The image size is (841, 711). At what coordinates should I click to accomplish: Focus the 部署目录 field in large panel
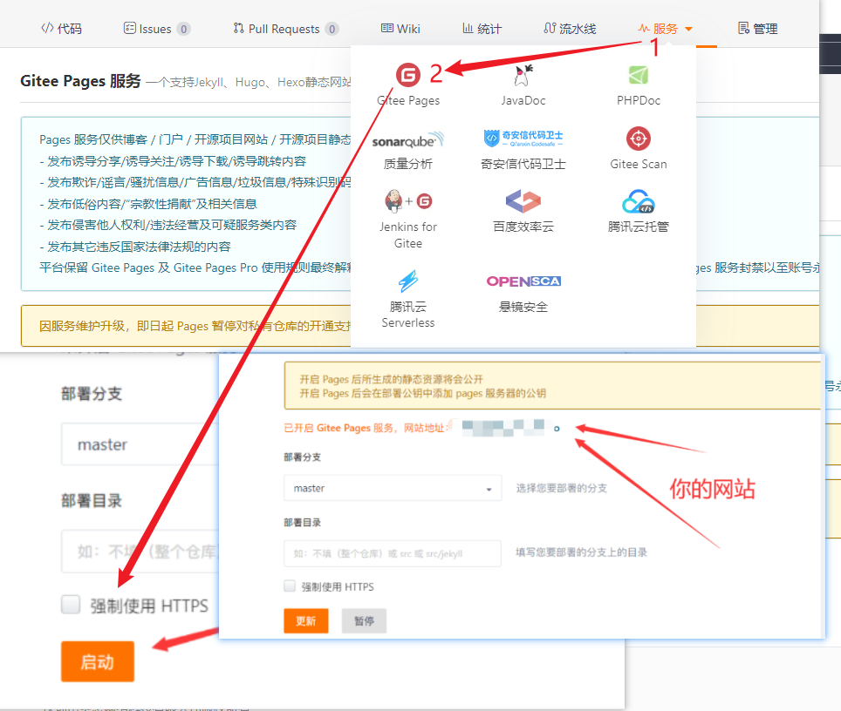point(140,552)
